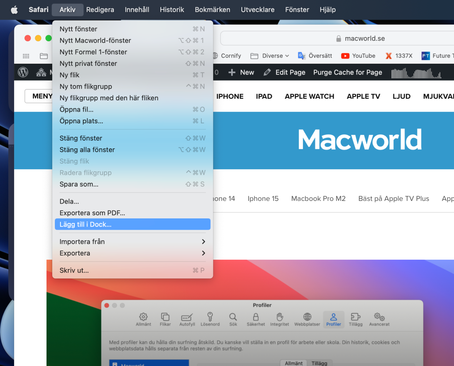454x366 pixels.
Task: Click the New plus icon in admin bar
Action: coord(232,72)
